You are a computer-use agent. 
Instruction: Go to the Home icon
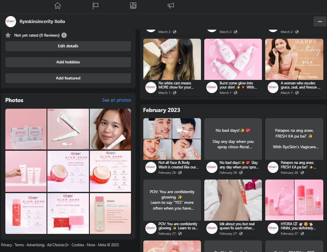point(58,6)
